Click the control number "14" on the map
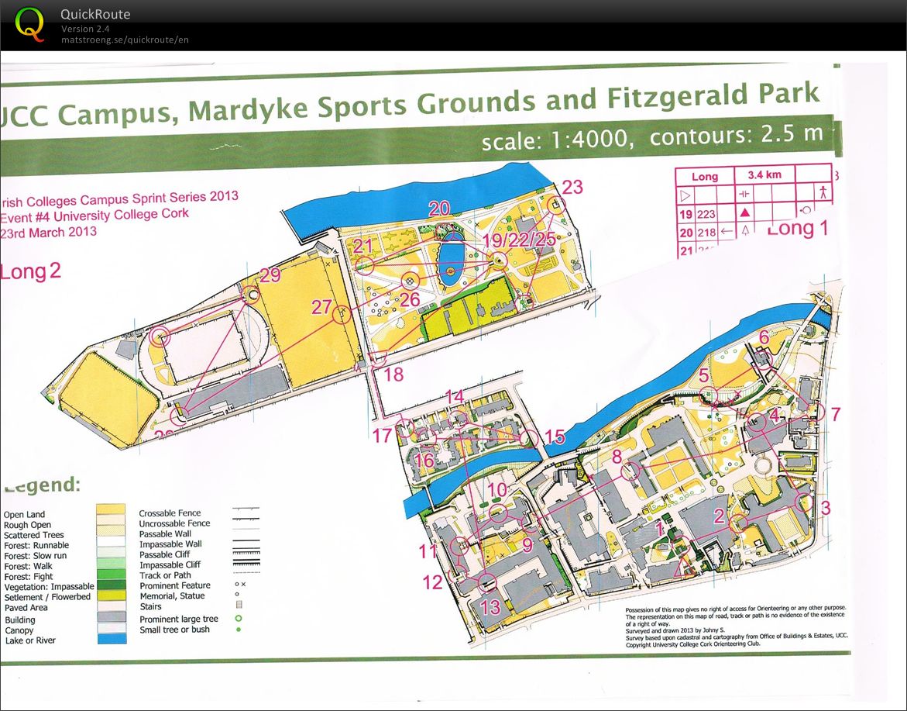This screenshot has width=907, height=711. [x=455, y=397]
